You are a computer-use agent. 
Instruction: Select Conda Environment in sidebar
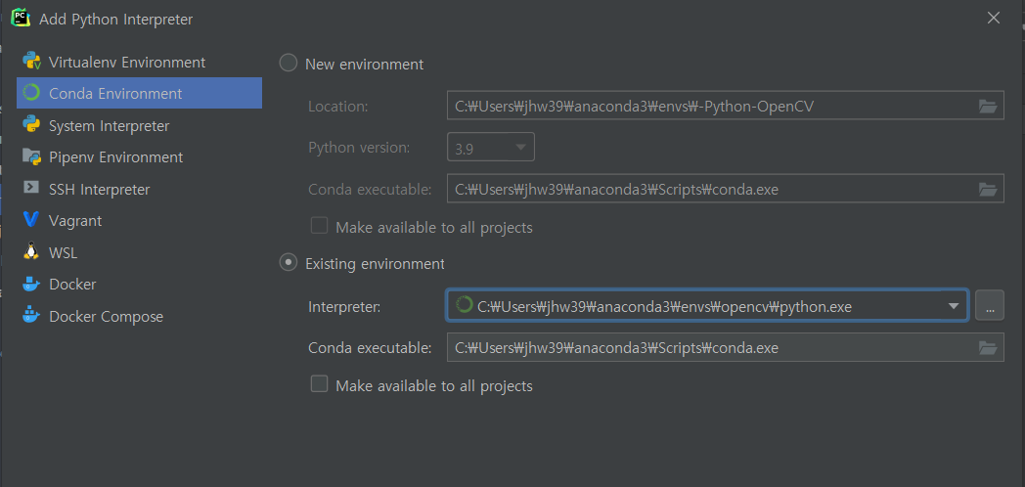139,93
